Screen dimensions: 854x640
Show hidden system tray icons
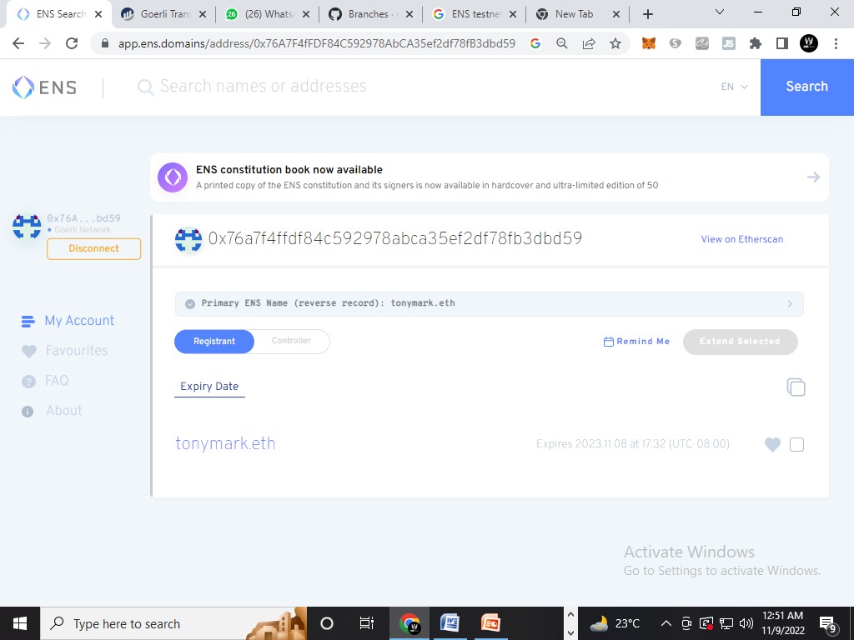[x=666, y=623]
